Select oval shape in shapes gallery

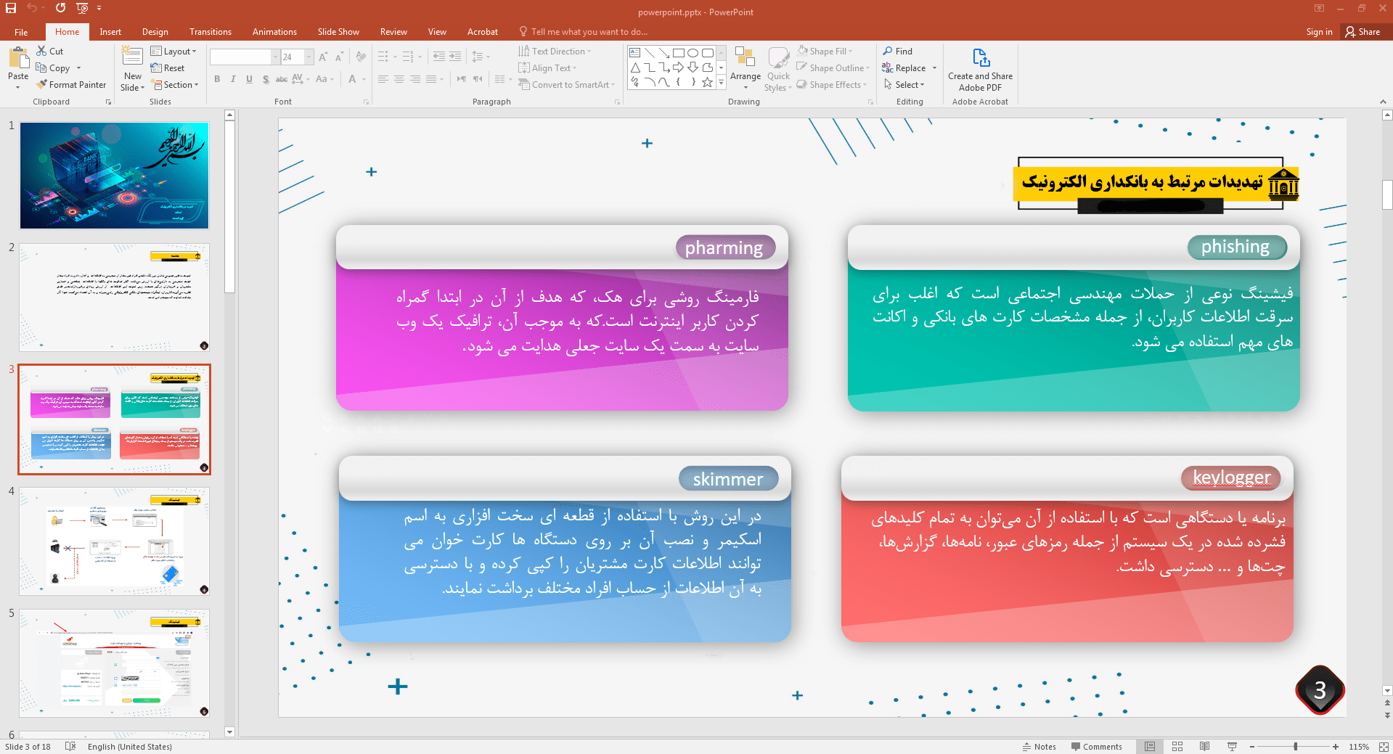tap(693, 53)
